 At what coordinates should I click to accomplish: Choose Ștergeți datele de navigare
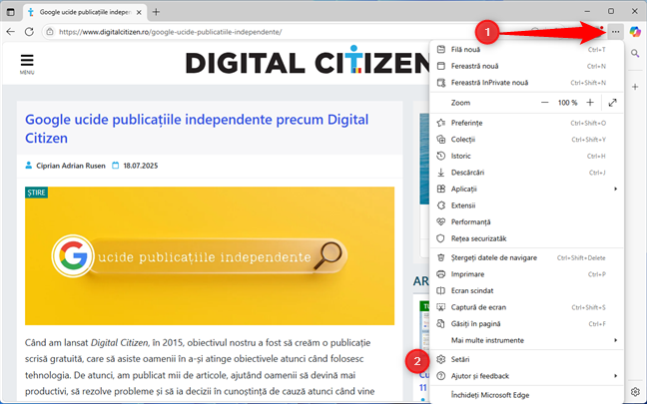point(526,257)
